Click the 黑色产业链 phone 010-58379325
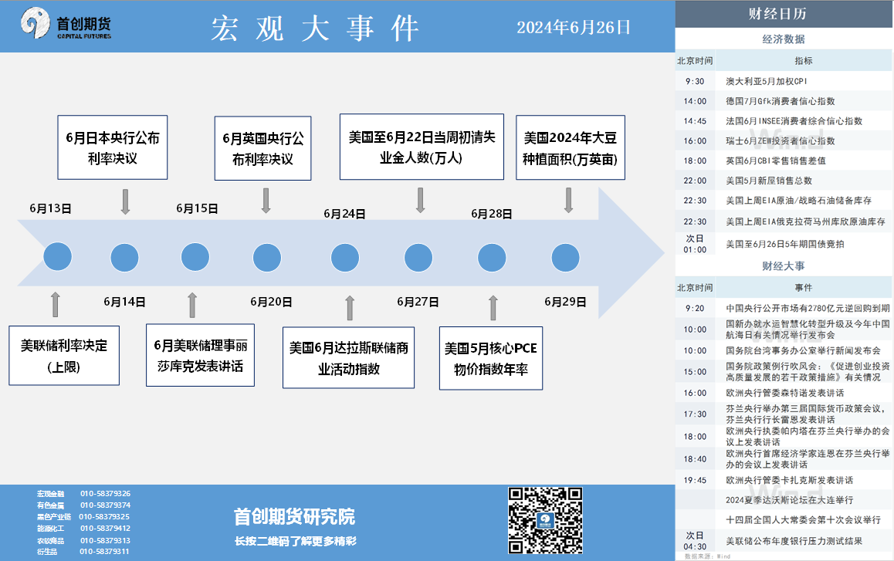 (x=103, y=516)
